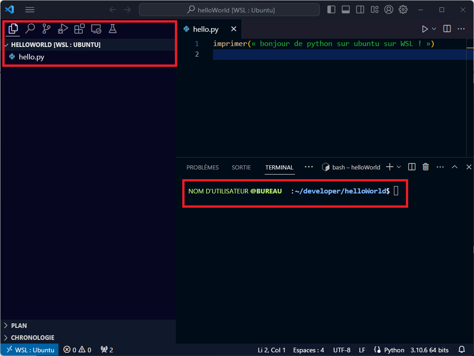Open the new terminal profile dropdown

(x=399, y=167)
